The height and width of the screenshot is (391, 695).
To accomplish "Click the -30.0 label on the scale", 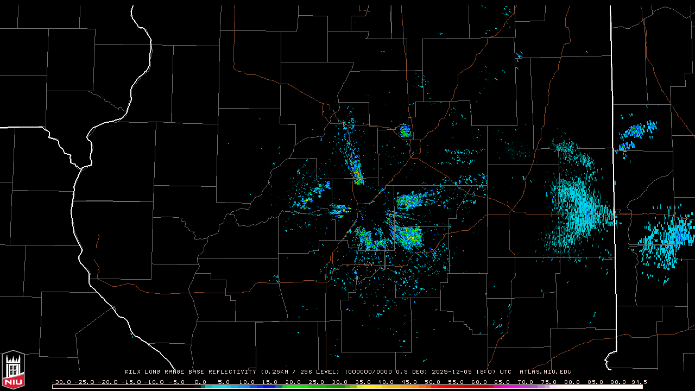I will click(60, 382).
